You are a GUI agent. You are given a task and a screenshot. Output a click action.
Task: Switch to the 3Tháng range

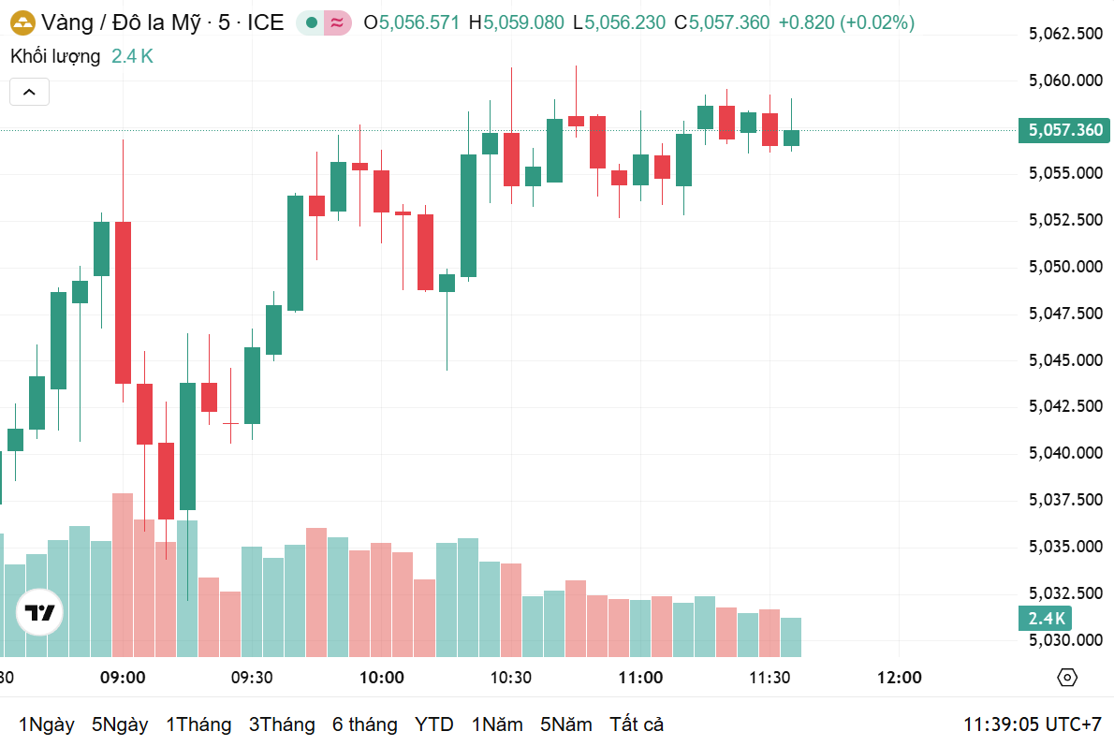[x=282, y=724]
